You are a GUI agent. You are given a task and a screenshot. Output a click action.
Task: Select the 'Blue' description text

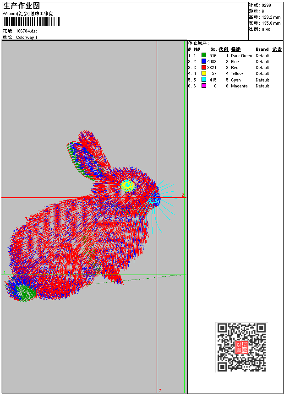pyautogui.click(x=235, y=62)
